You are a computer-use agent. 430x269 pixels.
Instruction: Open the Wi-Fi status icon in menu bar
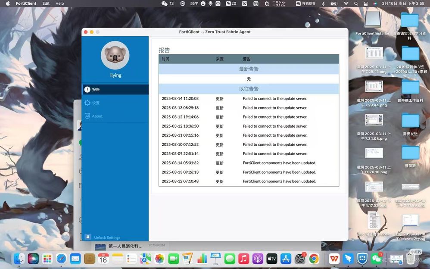pyautogui.click(x=346, y=3)
